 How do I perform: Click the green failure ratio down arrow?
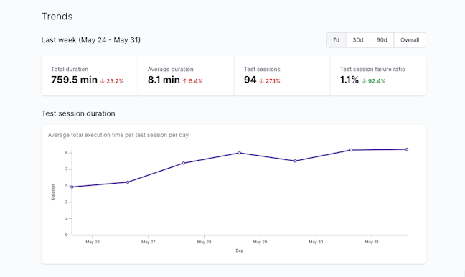click(x=364, y=81)
